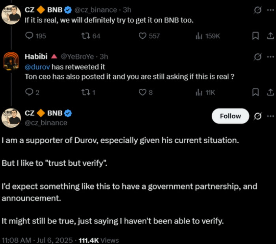Retweet Habibi's tweet

pos(84,92)
